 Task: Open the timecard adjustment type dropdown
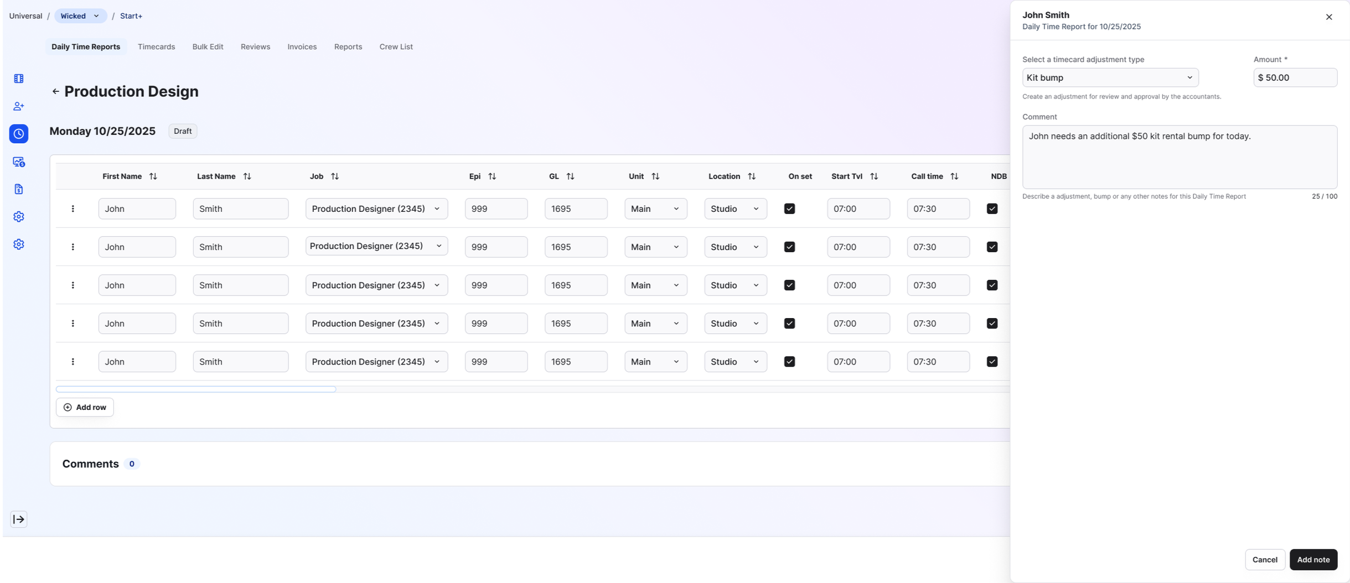(x=1109, y=77)
